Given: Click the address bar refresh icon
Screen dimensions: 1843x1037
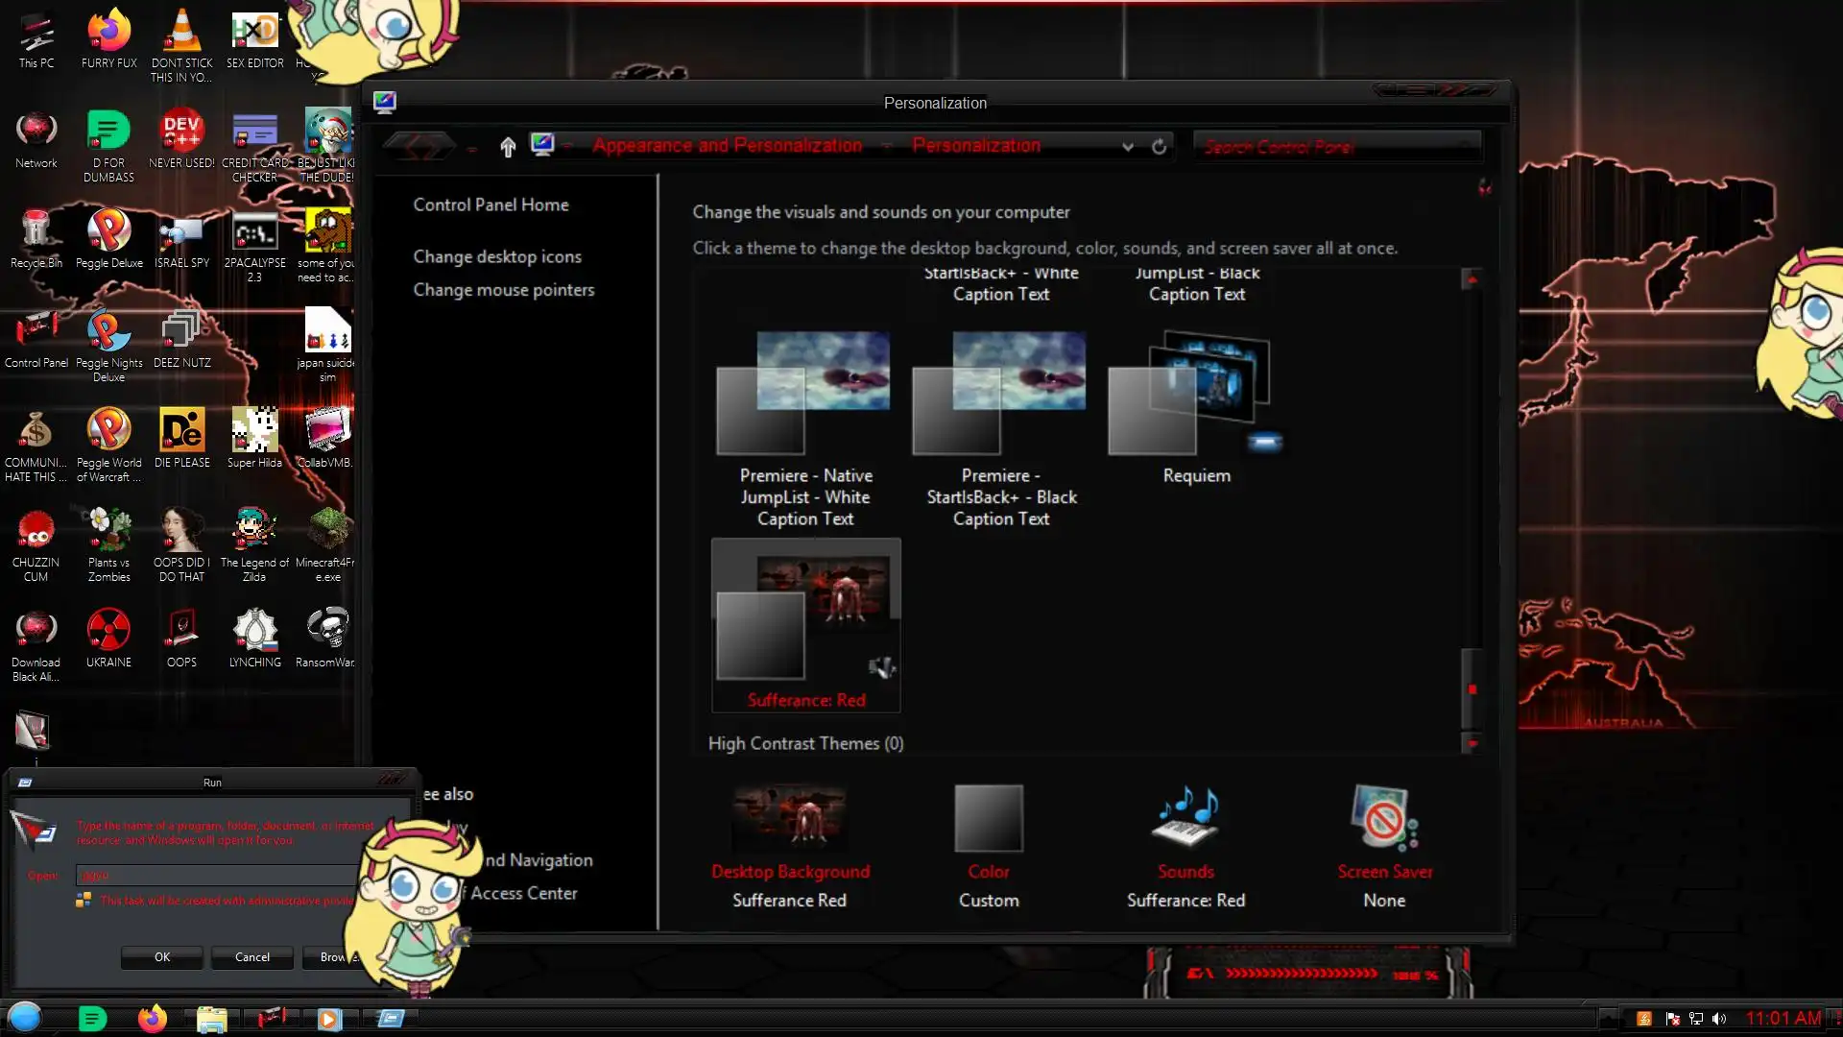Looking at the screenshot, I should [1160, 146].
